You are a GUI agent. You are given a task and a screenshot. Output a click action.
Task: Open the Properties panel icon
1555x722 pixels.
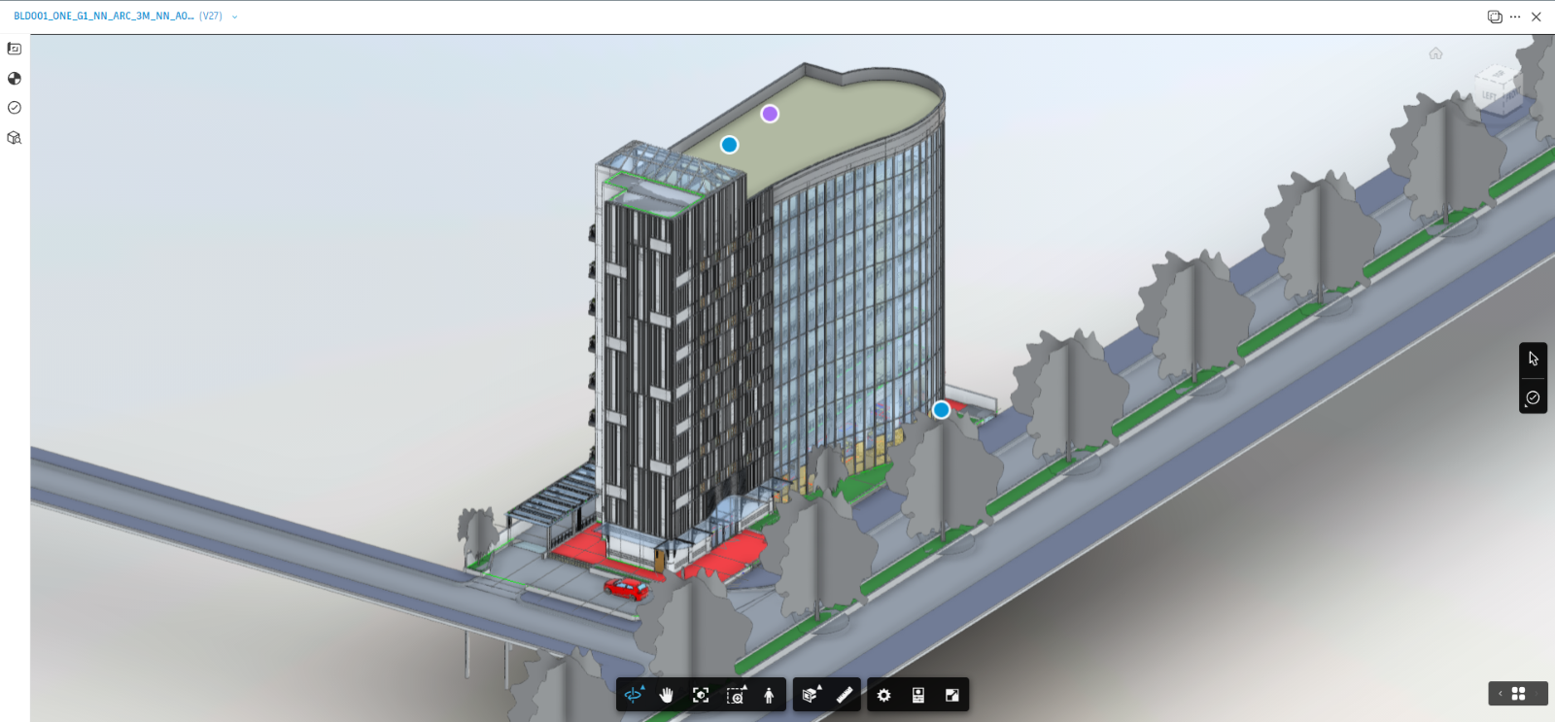pos(918,695)
